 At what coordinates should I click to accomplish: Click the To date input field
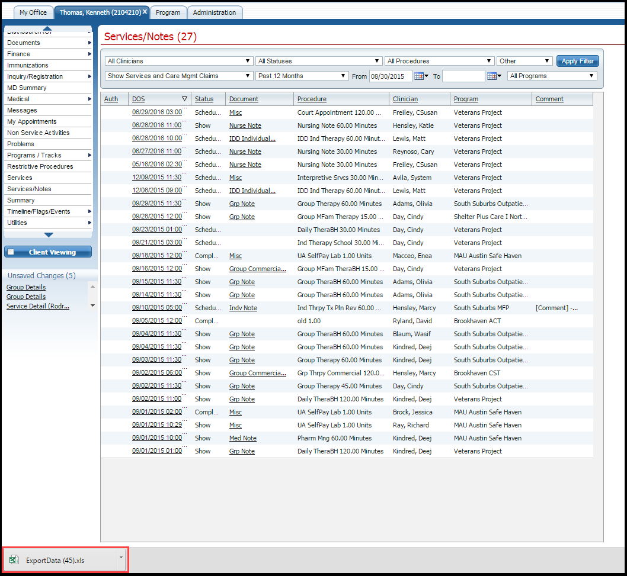(x=463, y=76)
